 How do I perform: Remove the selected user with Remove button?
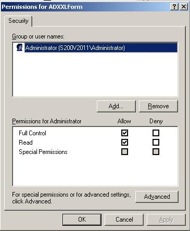pos(158,106)
